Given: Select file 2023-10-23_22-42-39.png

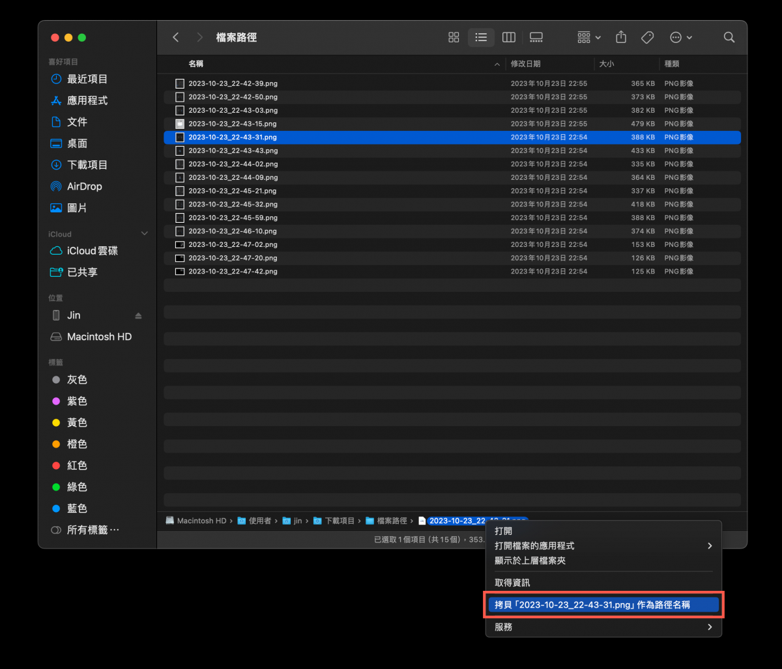Looking at the screenshot, I should point(452,83).
